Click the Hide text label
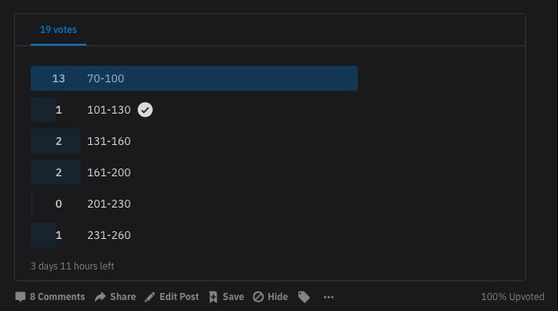The image size is (558, 311). click(278, 297)
